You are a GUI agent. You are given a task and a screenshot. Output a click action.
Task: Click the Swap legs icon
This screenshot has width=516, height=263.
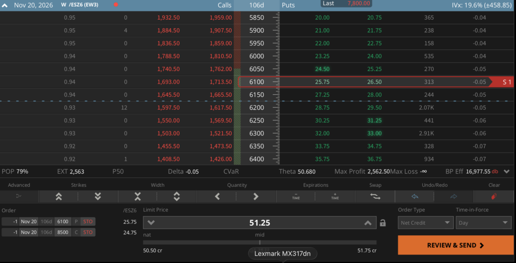tap(375, 196)
